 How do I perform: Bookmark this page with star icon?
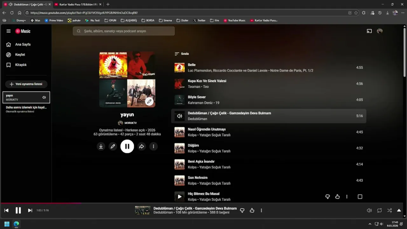tap(356, 13)
